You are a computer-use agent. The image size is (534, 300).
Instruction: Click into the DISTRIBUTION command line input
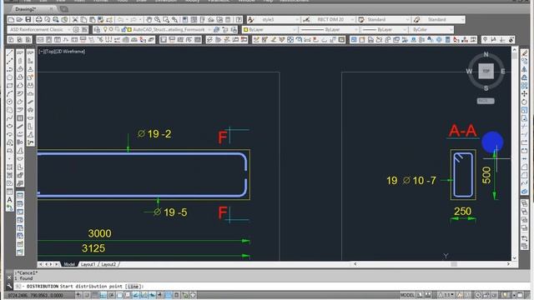pos(273,287)
